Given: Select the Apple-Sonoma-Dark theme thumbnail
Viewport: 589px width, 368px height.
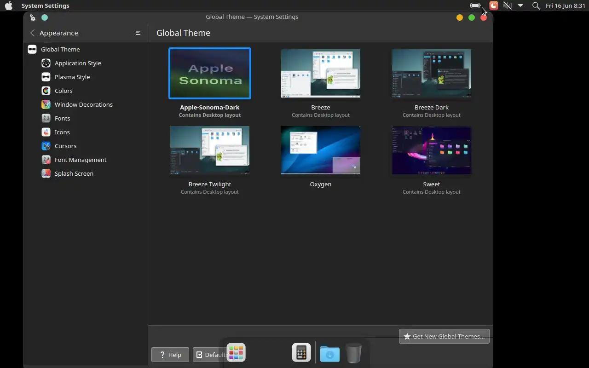Looking at the screenshot, I should click(210, 73).
